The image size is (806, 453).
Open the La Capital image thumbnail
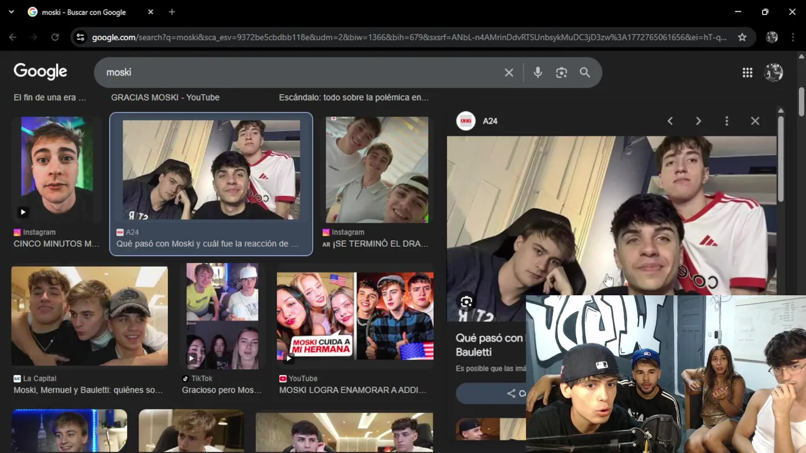pyautogui.click(x=89, y=316)
